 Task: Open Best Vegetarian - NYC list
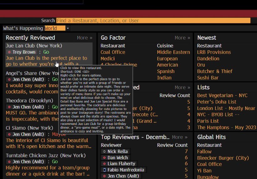222,95
